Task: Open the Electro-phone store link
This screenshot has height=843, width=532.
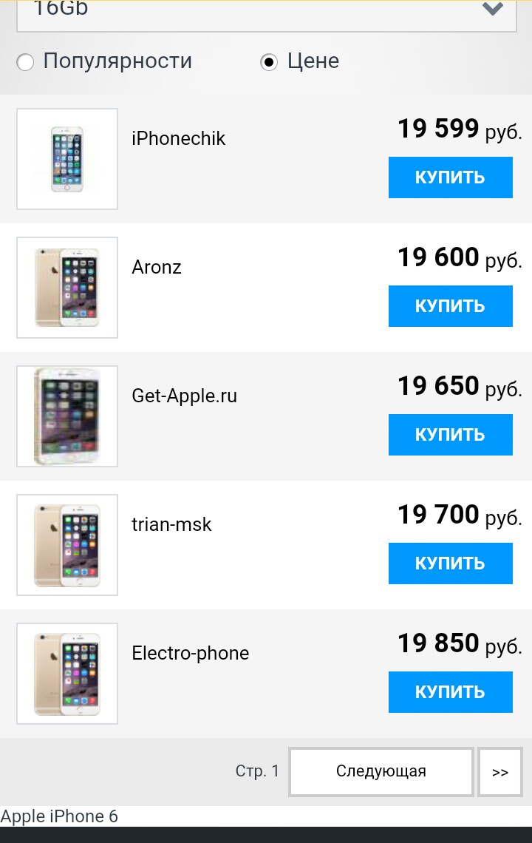Action: pyautogui.click(x=191, y=653)
